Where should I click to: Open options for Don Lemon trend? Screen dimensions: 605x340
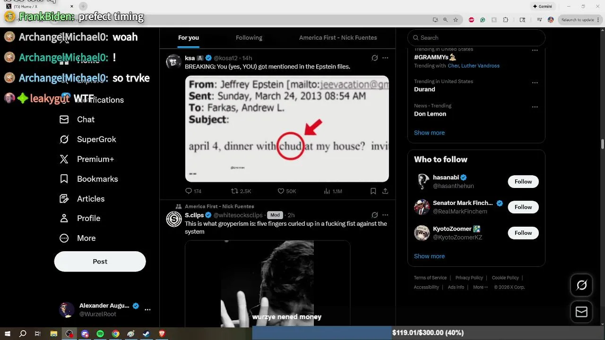535,107
